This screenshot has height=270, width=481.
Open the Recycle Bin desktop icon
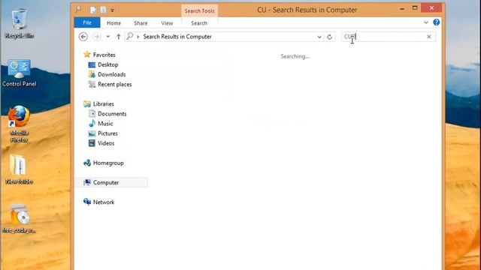tap(20, 24)
